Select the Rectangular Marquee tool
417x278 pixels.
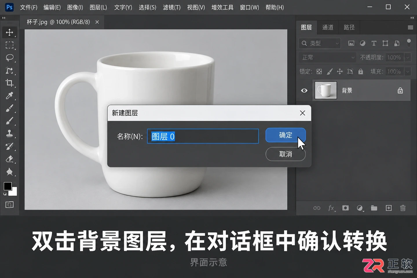click(9, 45)
